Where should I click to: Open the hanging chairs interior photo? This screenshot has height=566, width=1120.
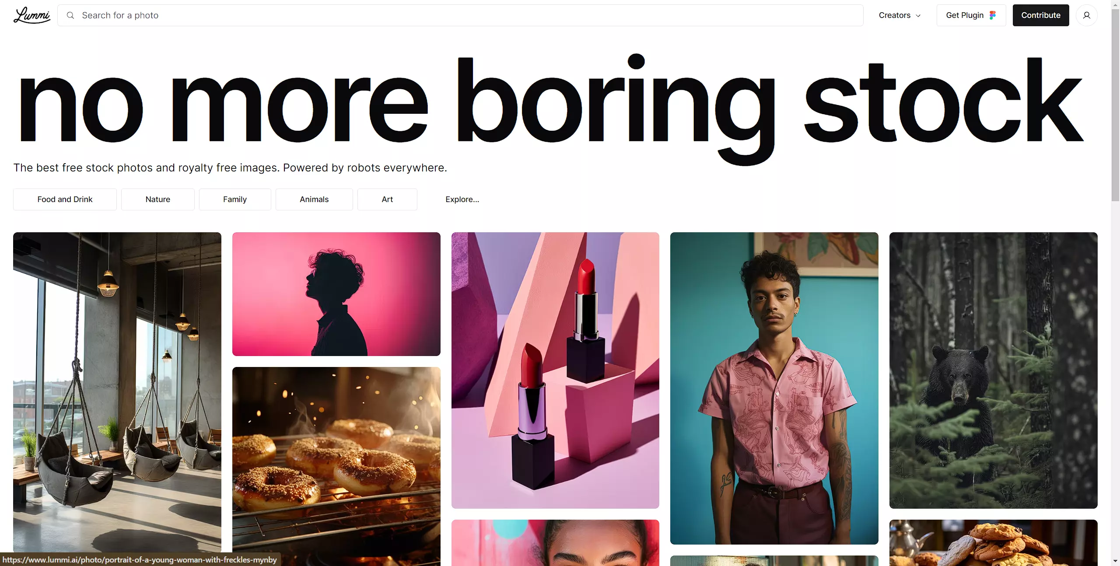(117, 392)
